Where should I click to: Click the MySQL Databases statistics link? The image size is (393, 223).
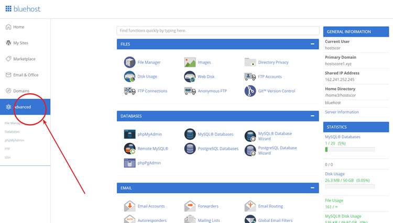coord(343,137)
